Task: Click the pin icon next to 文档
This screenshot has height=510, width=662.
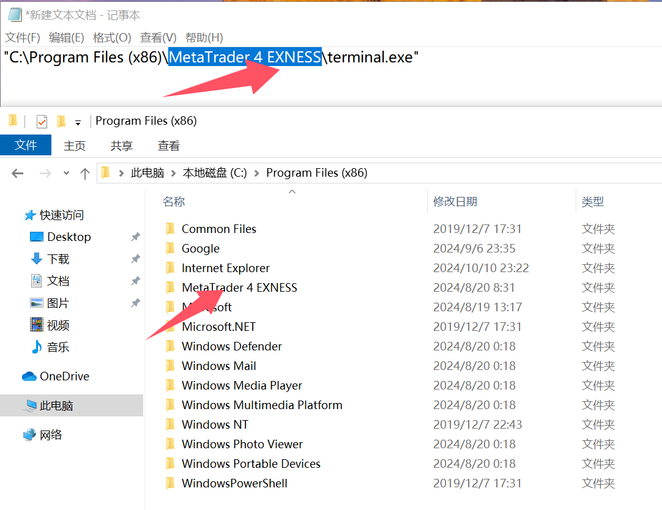Action: 136,281
